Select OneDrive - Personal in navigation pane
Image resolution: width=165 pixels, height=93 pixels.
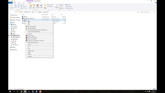(15, 20)
